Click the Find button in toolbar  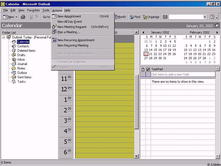tap(135, 17)
